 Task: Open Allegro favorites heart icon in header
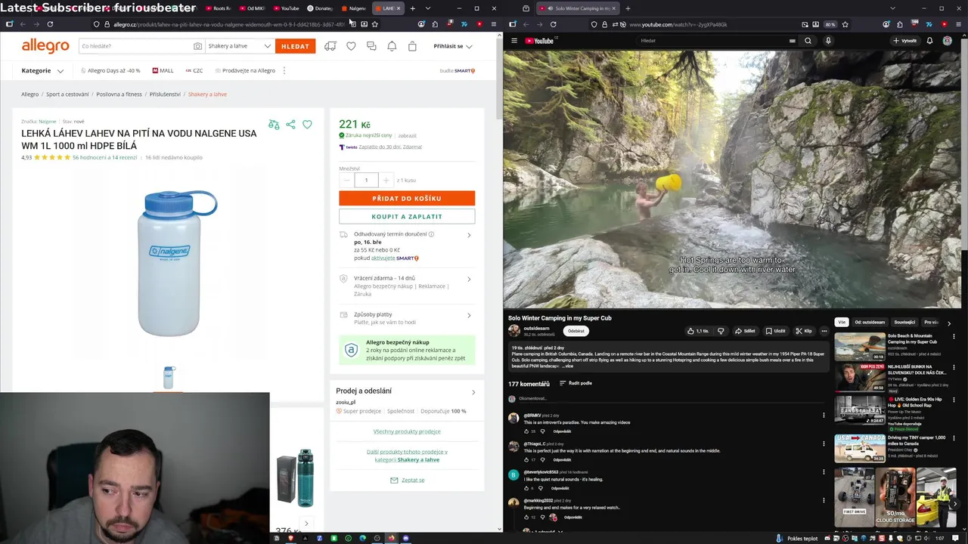pyautogui.click(x=351, y=46)
